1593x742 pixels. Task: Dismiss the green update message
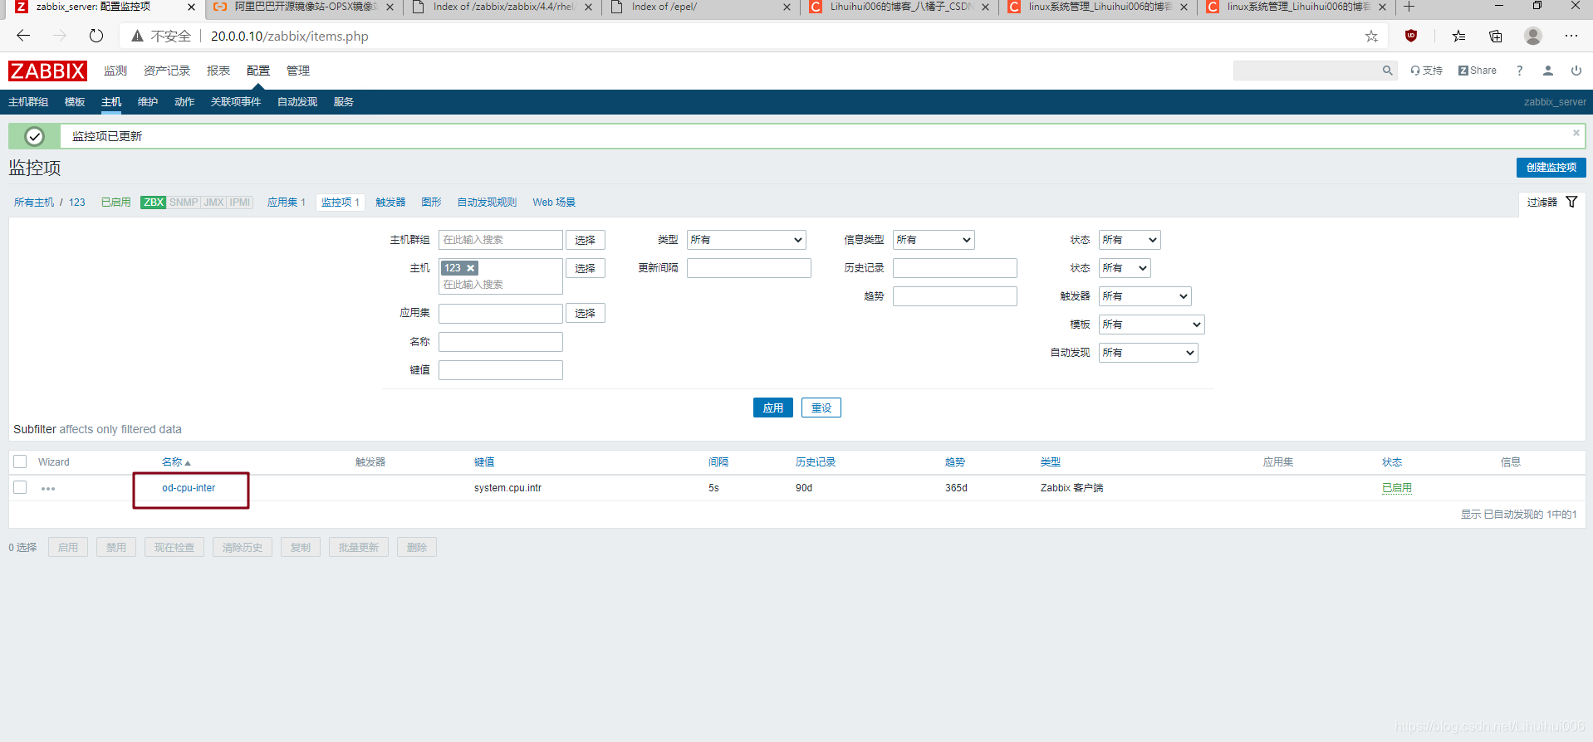[x=1576, y=133]
